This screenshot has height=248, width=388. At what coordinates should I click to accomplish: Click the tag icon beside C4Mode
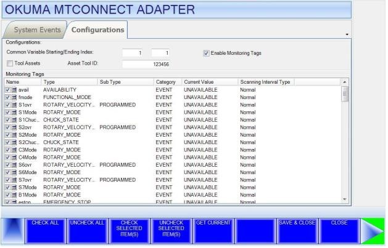14,158
